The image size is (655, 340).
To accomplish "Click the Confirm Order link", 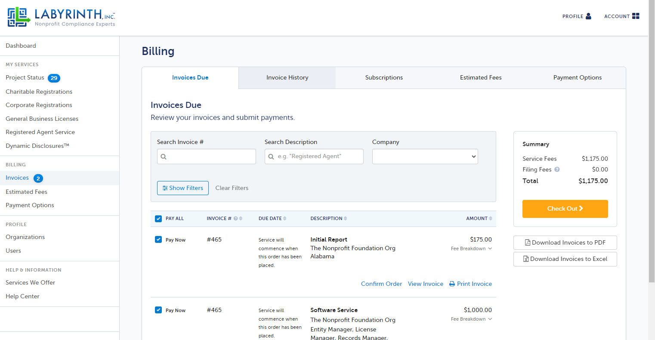I will click(381, 284).
